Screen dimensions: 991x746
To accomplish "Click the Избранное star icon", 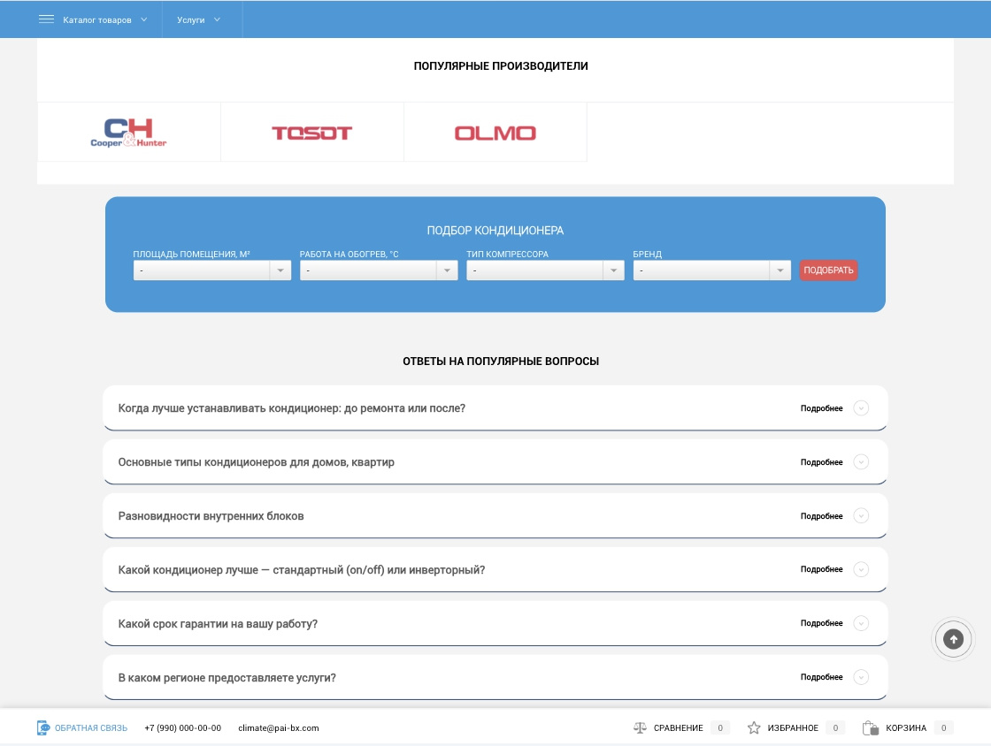I will point(754,727).
